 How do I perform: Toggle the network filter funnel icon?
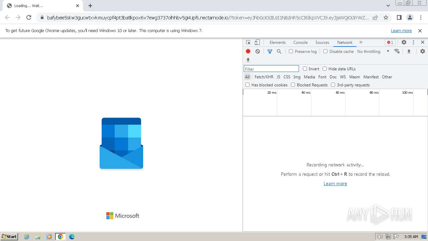point(270,51)
